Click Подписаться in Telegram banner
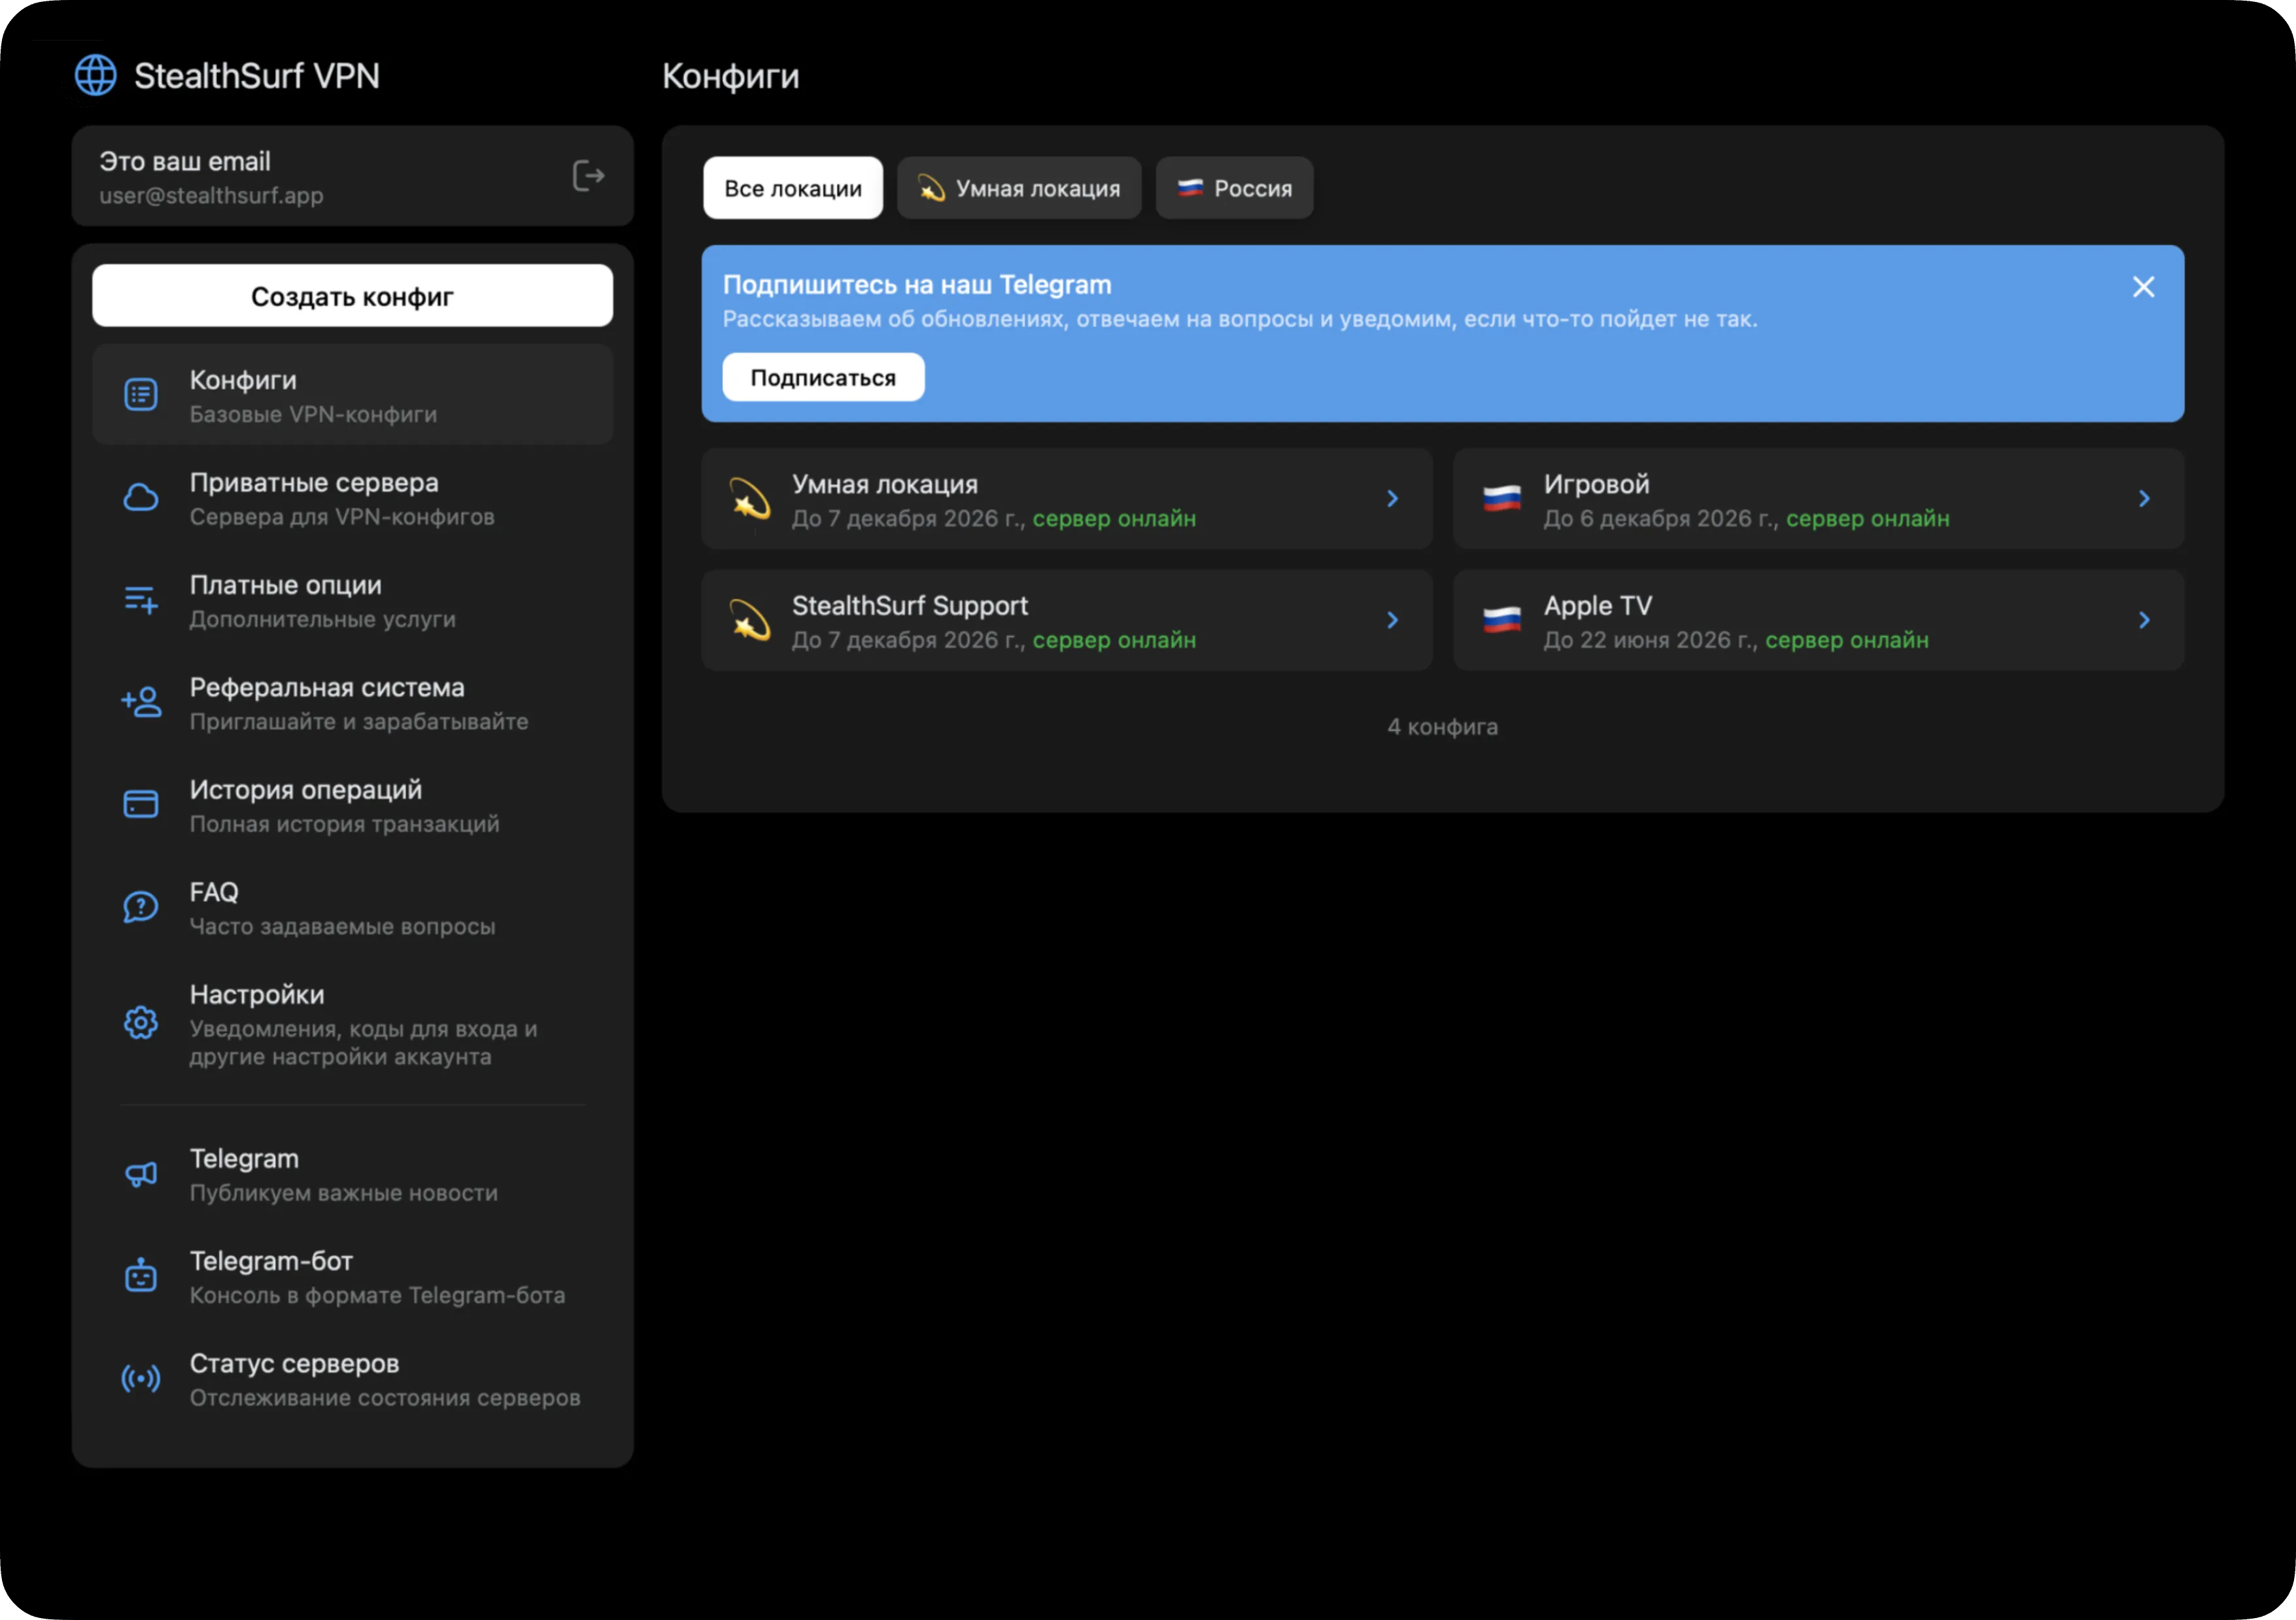The width and height of the screenshot is (2296, 1620). (x=822, y=378)
